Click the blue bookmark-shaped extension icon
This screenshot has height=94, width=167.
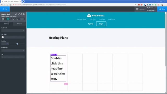tap(150, 5)
